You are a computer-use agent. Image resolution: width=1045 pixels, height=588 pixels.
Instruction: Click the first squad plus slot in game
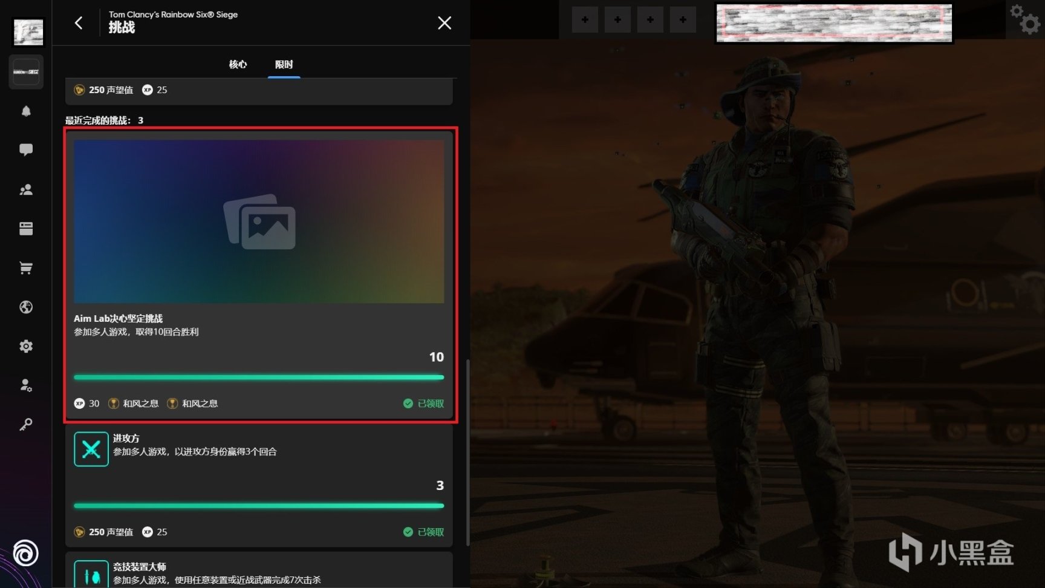(585, 20)
